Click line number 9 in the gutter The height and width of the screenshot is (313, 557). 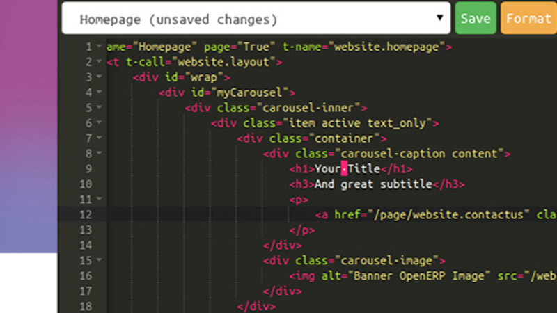(x=88, y=169)
